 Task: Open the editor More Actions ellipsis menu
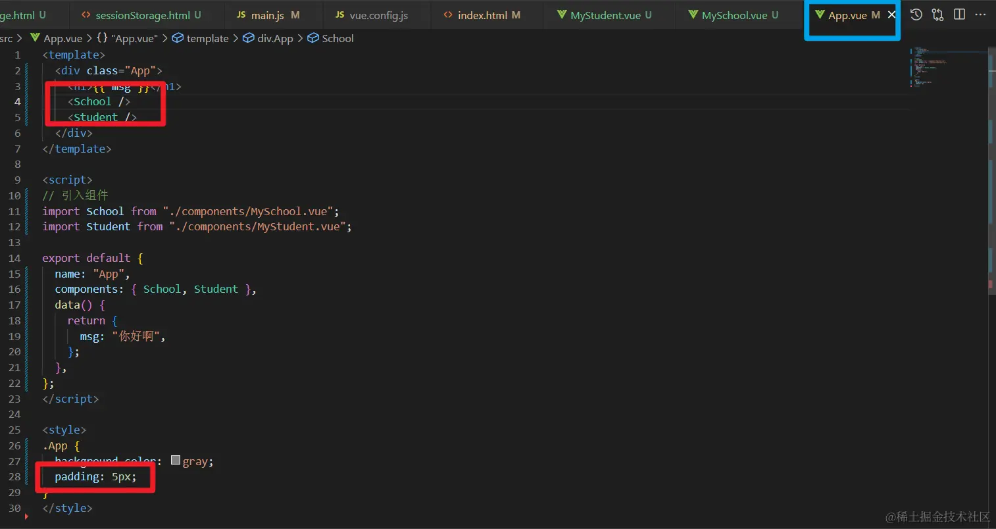[x=980, y=14]
